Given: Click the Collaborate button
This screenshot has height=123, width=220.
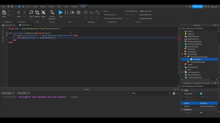Looking at the screenshot, I should coord(197,6).
